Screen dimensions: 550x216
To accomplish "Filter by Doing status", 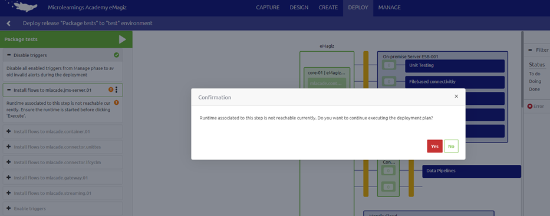I will coord(535,81).
